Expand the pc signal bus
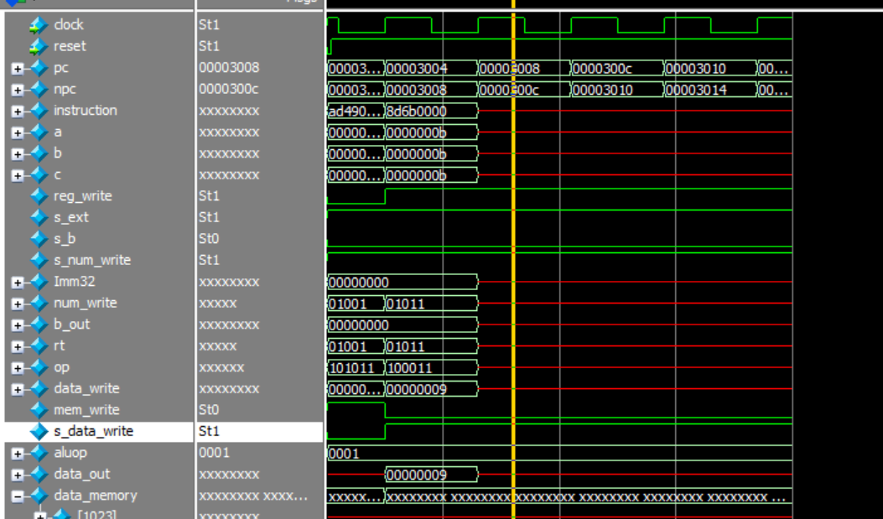 (18, 69)
